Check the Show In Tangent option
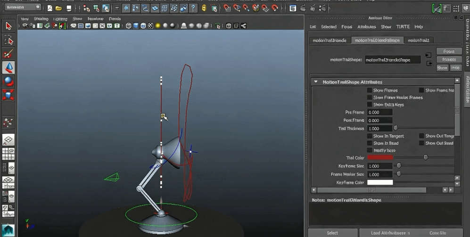The width and height of the screenshot is (470, 237). (370, 136)
